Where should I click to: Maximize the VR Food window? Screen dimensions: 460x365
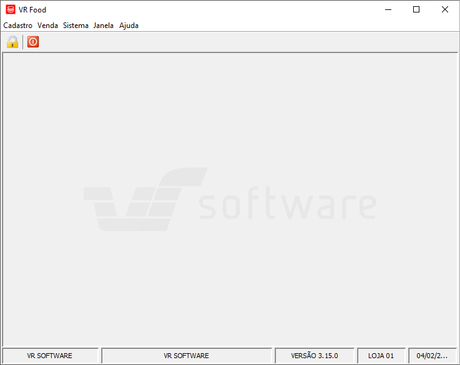click(x=416, y=10)
